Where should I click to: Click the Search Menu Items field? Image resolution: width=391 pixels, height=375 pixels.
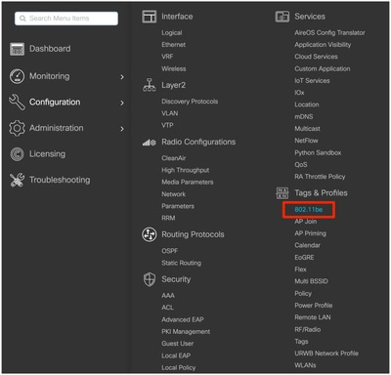point(66,19)
